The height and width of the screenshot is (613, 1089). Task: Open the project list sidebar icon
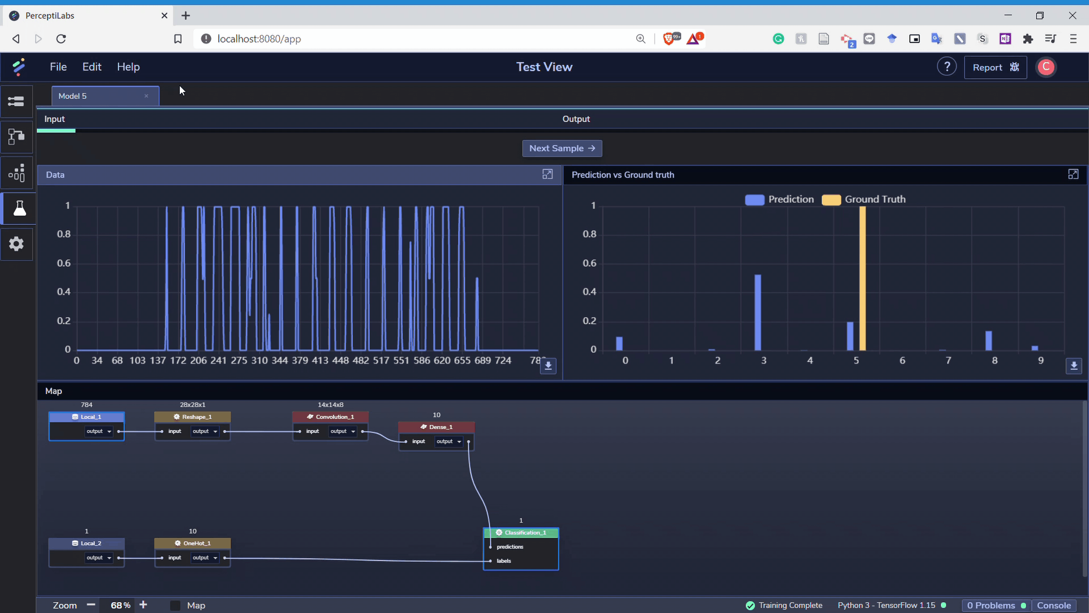[x=16, y=102]
